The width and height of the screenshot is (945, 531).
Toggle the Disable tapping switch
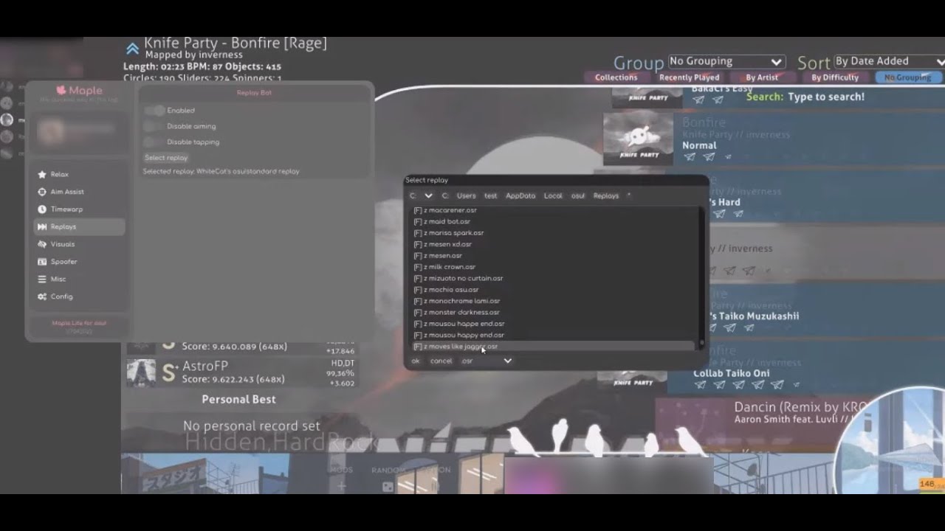(155, 142)
